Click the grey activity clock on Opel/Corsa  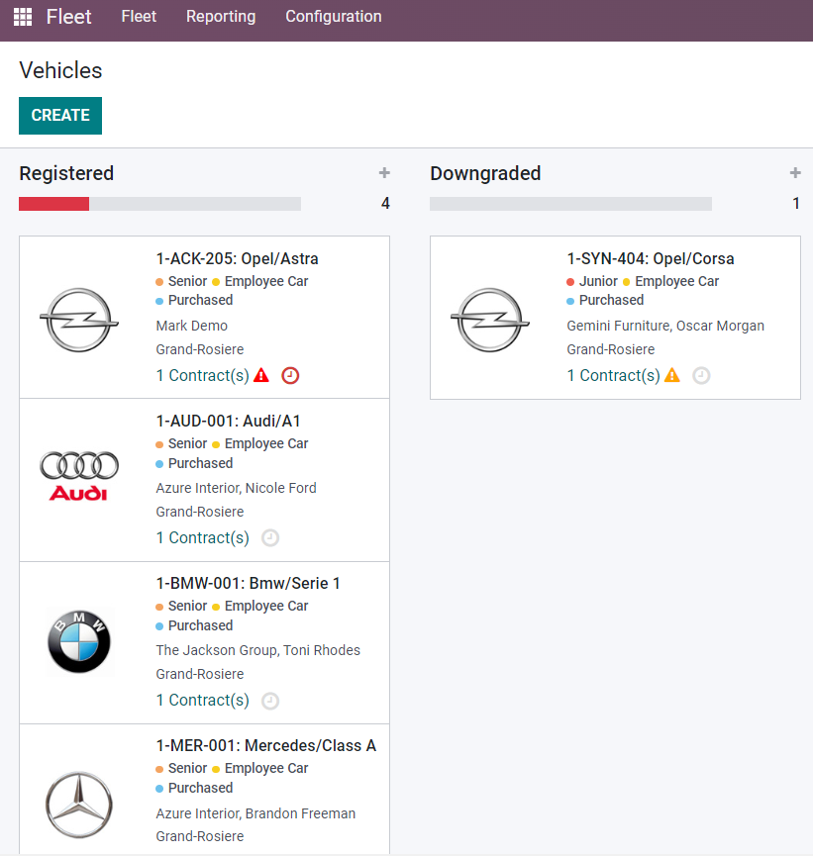coord(701,376)
